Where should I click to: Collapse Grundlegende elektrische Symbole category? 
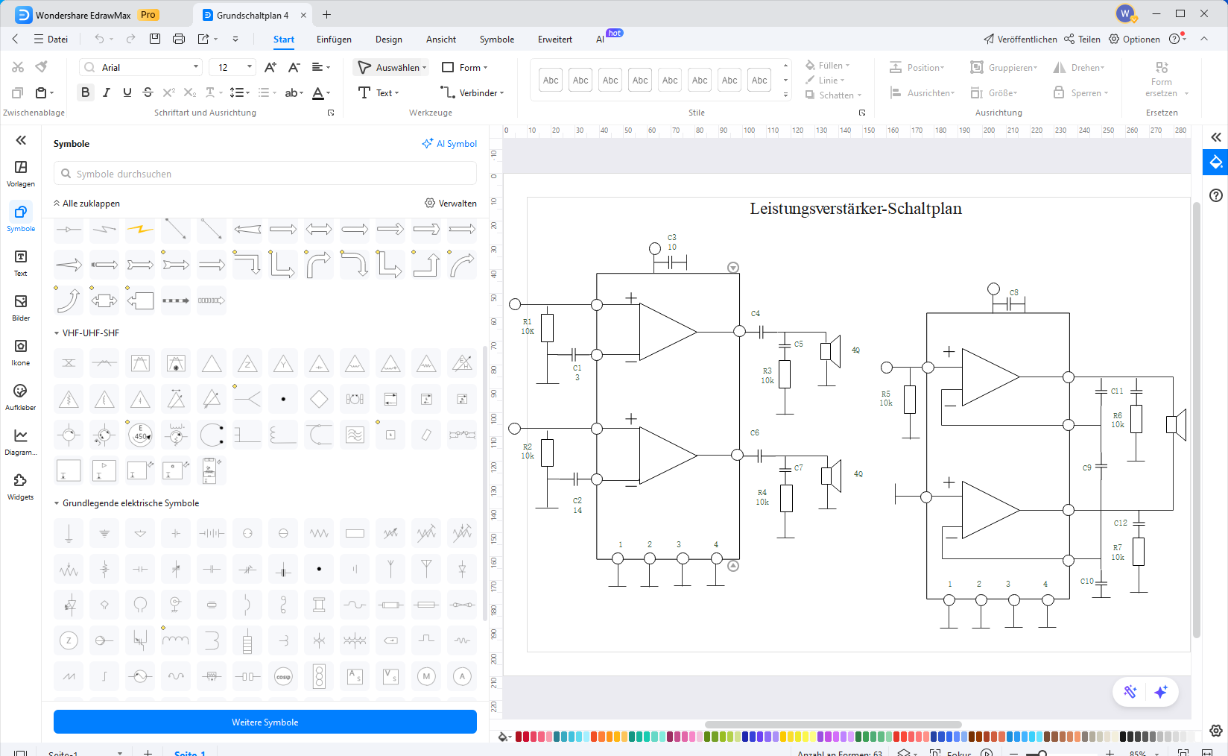click(x=57, y=503)
